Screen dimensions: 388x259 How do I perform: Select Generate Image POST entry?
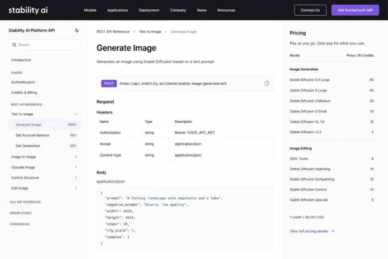tap(44, 124)
